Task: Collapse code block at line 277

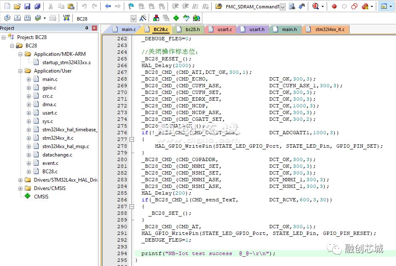Action: (131, 139)
